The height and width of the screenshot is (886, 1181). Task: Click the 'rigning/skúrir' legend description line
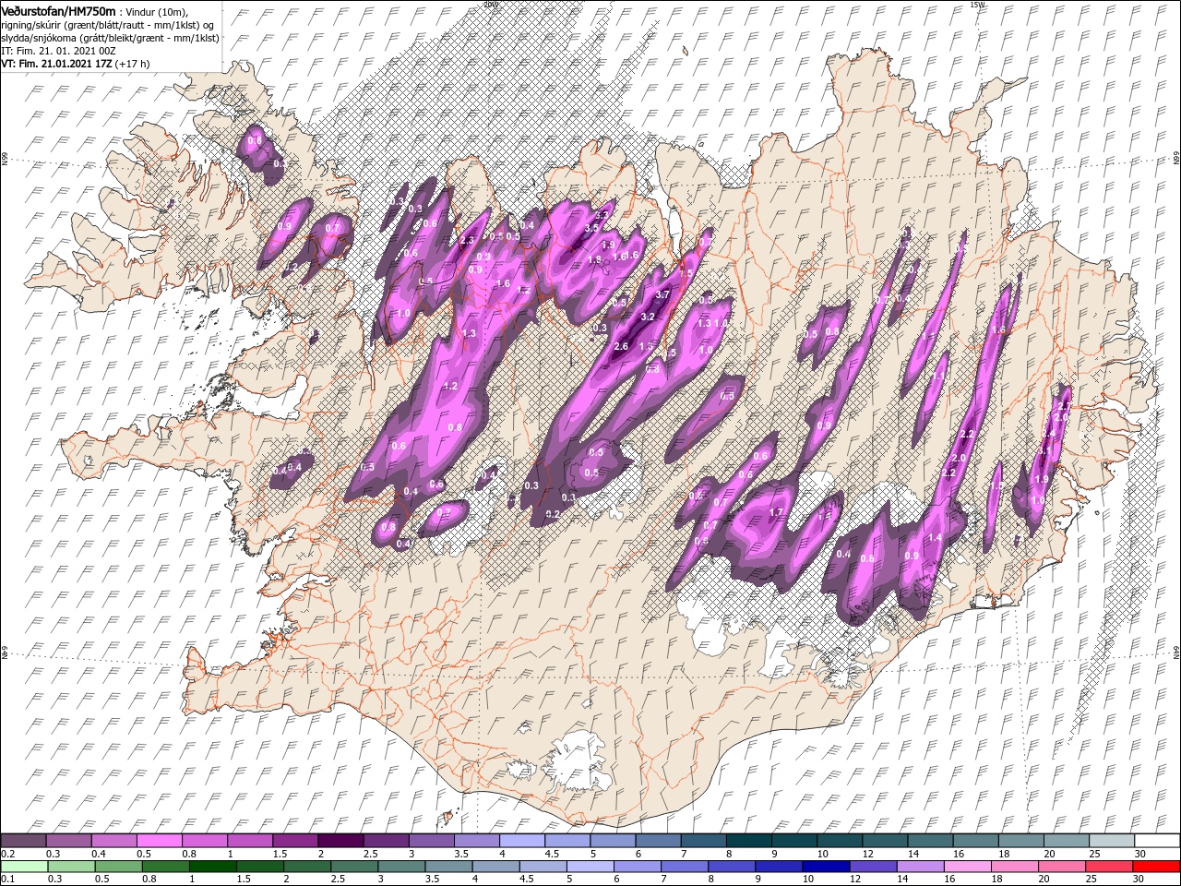(x=108, y=24)
